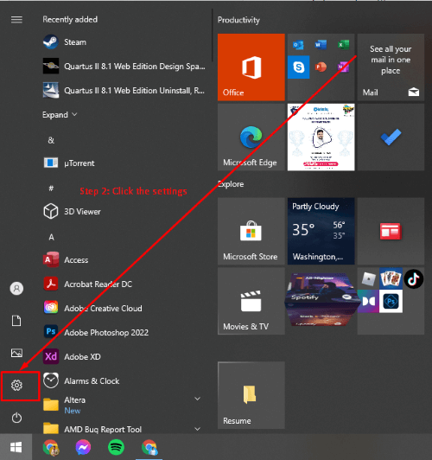The width and height of the screenshot is (432, 460).
Task: Open the Microsoft To Do checkmark tile
Action: [x=391, y=137]
